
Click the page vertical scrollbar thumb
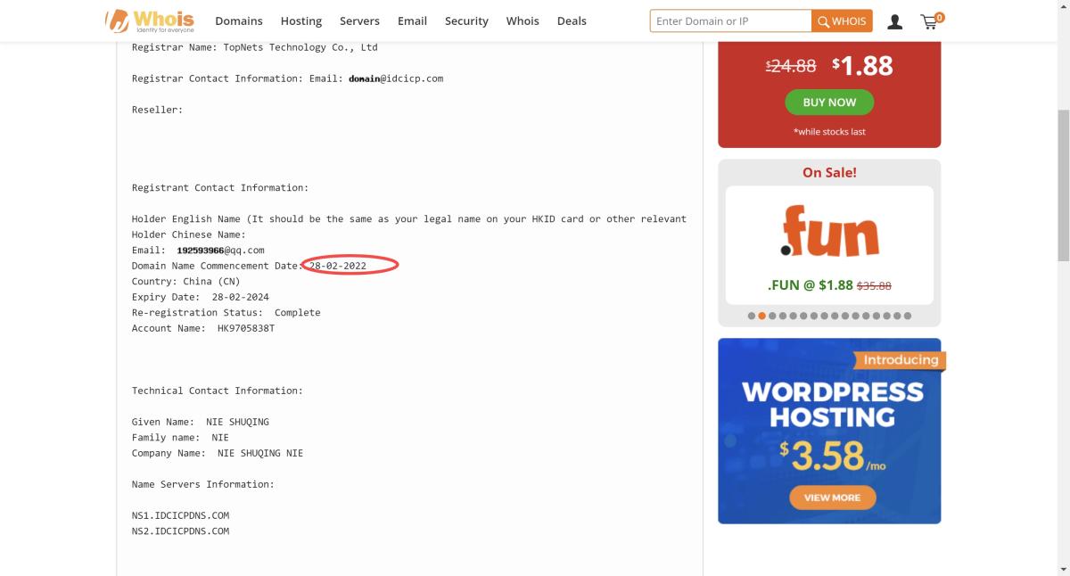(x=1063, y=187)
